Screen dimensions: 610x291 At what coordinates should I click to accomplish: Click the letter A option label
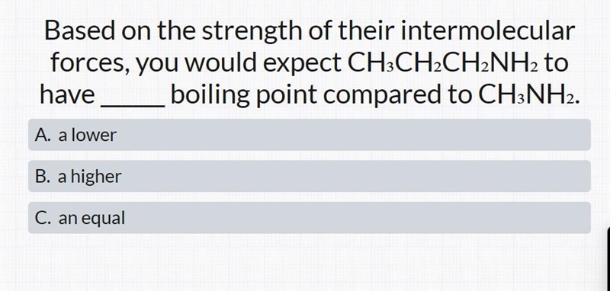[42, 135]
